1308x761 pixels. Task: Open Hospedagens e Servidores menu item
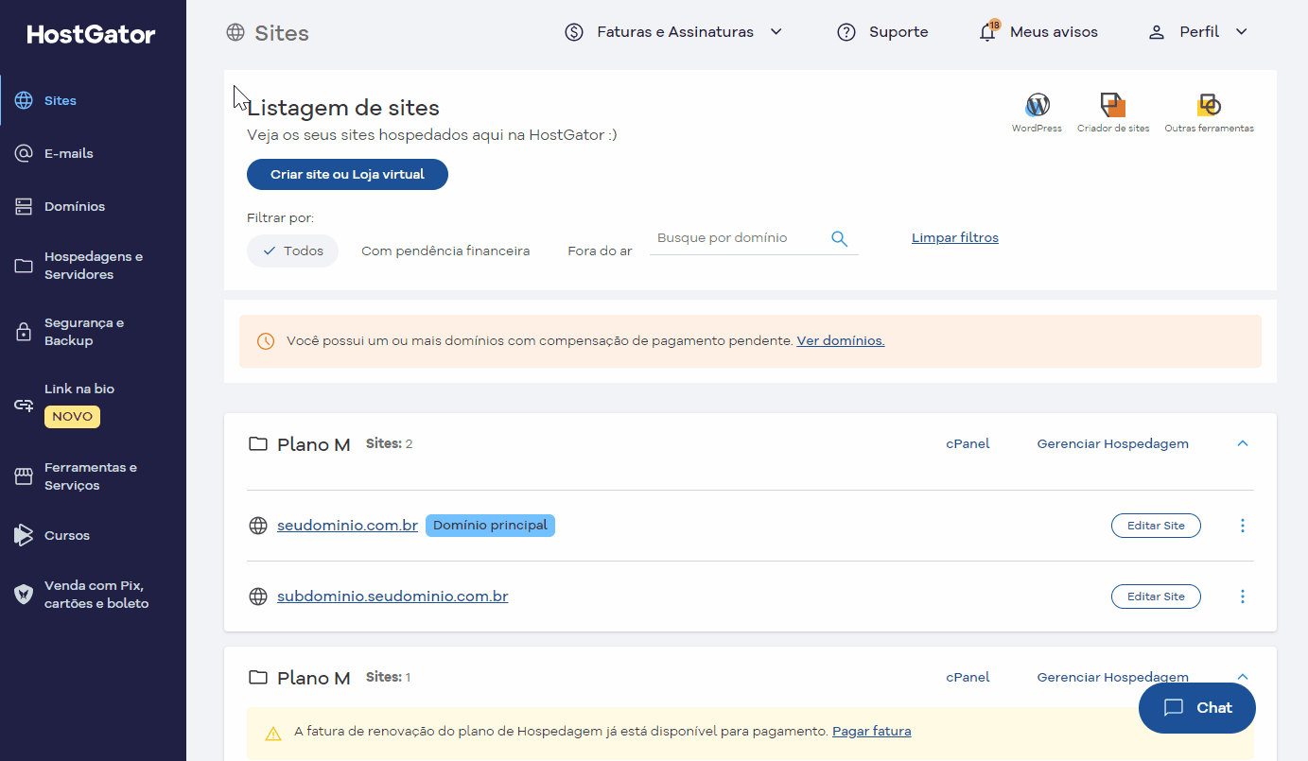click(93, 266)
